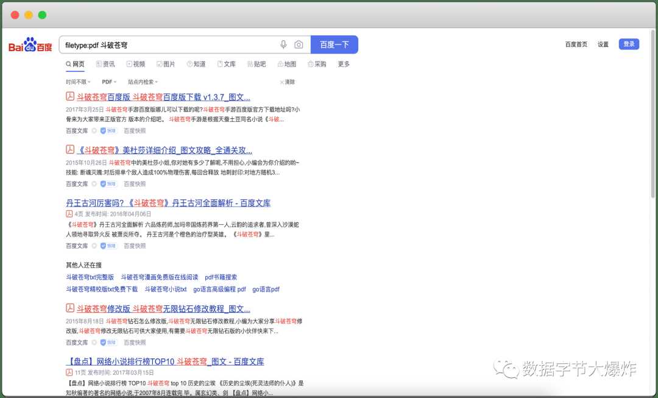The height and width of the screenshot is (398, 658).
Task: Click related search 斗破苍穹小说txt
Action: 165,289
